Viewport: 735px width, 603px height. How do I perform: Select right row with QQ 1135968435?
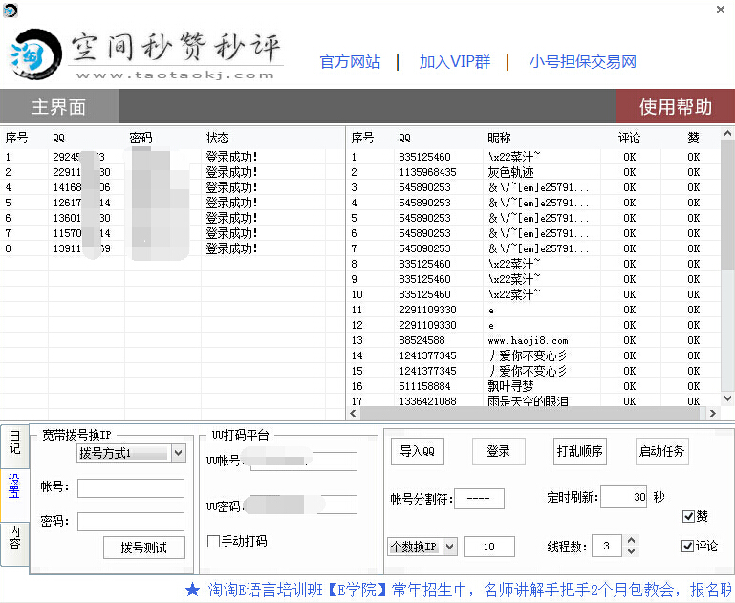pyautogui.click(x=427, y=172)
